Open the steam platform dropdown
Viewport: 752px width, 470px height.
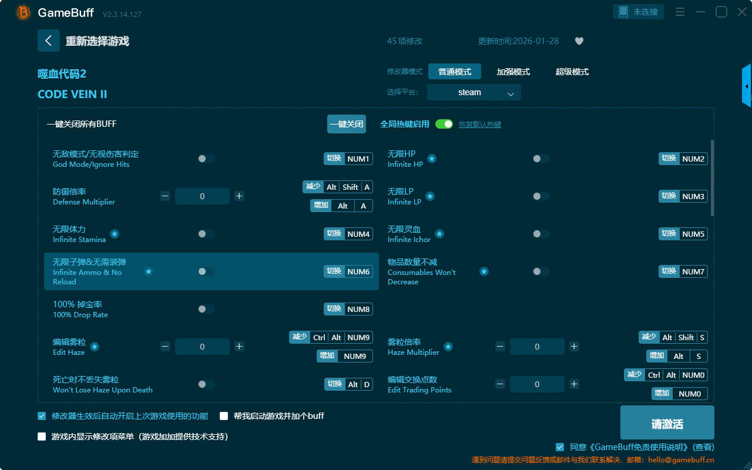[474, 92]
